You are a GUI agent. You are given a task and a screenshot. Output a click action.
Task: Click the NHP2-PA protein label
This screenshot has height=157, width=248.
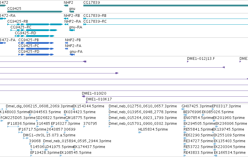[73, 46]
